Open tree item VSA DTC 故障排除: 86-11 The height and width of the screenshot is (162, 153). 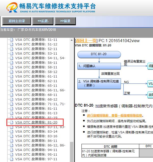(x=36, y=141)
